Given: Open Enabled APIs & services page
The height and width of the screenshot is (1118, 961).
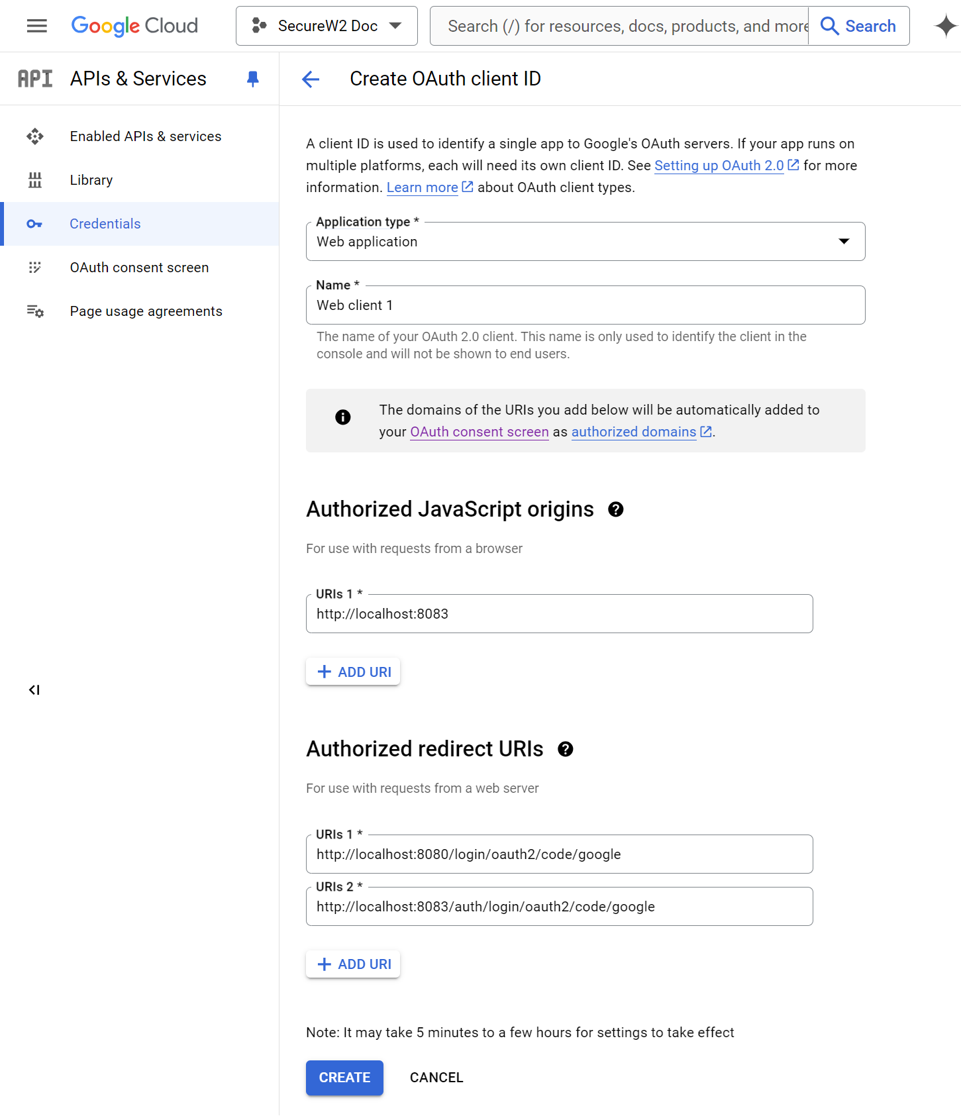Looking at the screenshot, I should [146, 136].
